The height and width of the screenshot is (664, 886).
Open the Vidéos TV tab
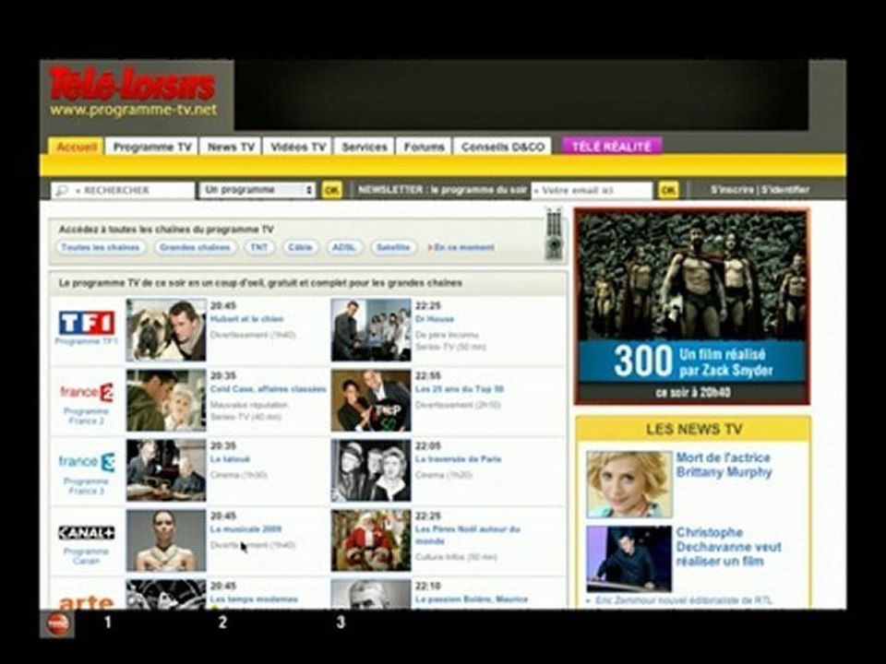pos(298,147)
